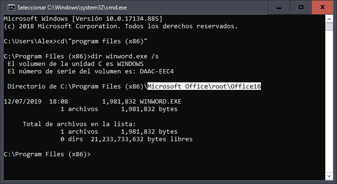Click the vertical scrollbar thumb
337x184 pixels.
pos(329,27)
